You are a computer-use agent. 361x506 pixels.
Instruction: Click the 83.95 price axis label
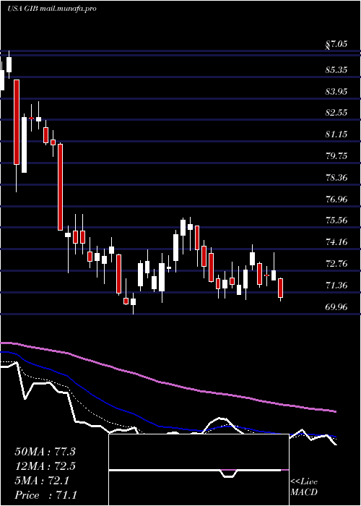pyautogui.click(x=336, y=91)
